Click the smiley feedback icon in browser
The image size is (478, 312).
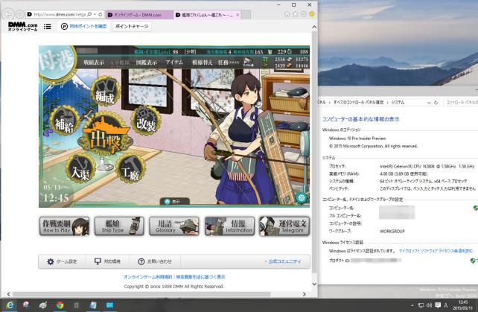coord(312,14)
